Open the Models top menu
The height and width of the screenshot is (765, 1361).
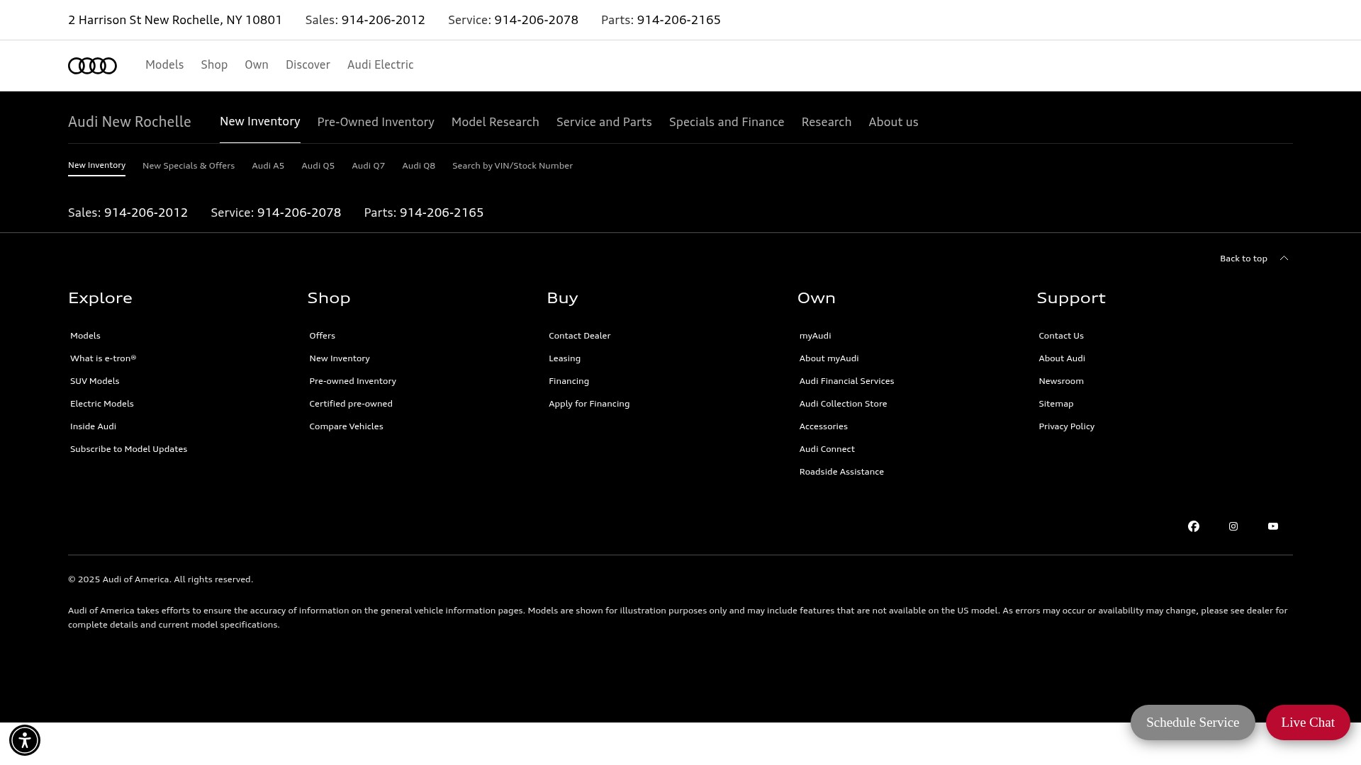[164, 65]
